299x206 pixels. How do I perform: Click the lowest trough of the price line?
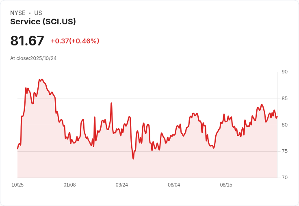133,159
